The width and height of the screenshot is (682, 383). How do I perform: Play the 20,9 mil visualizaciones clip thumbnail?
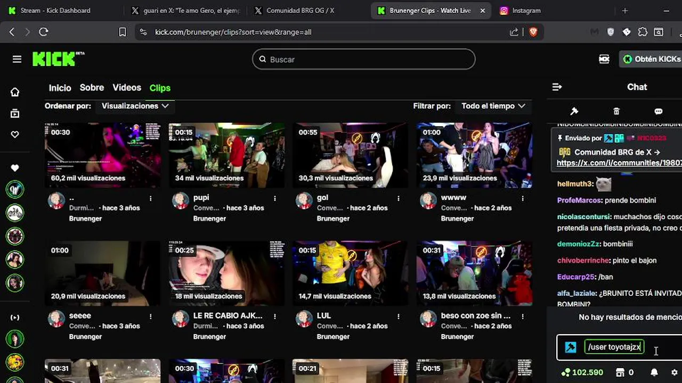(102, 273)
